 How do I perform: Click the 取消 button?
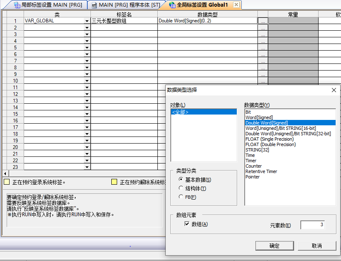(x=316, y=246)
